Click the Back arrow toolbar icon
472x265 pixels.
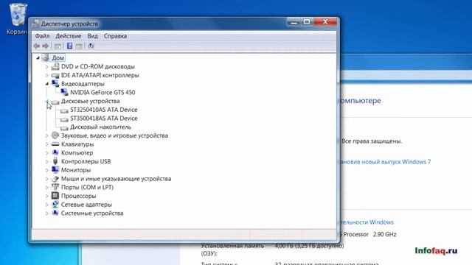(x=36, y=46)
